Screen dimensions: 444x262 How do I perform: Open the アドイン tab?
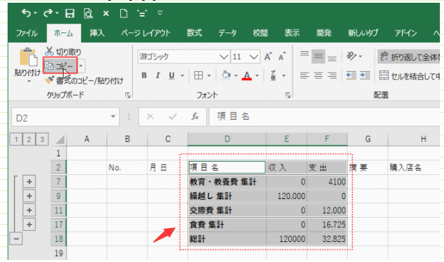coord(406,33)
